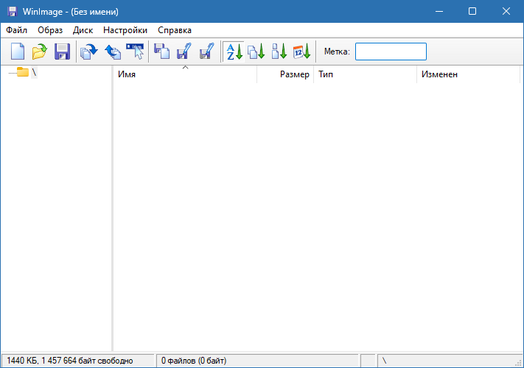Click the second floppy-with-pen toolbar icon
Screen dimensions: 524x368
click(x=206, y=52)
